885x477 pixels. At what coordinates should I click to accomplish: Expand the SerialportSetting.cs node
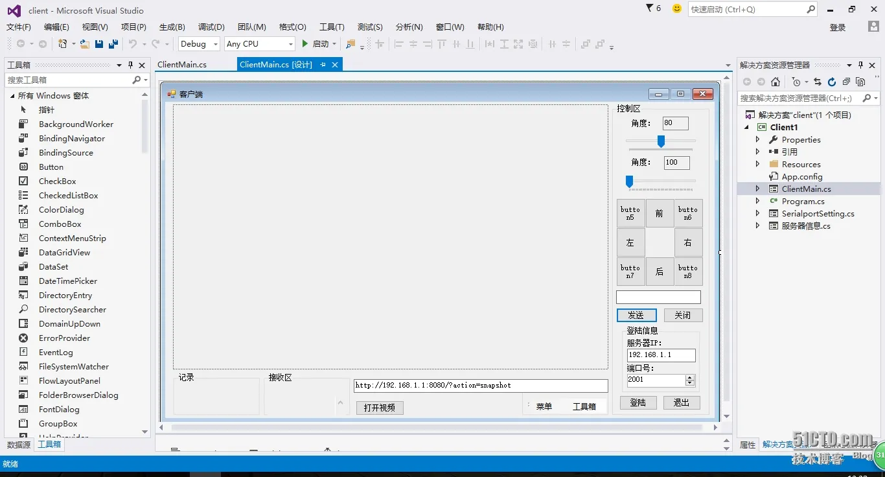click(x=757, y=213)
